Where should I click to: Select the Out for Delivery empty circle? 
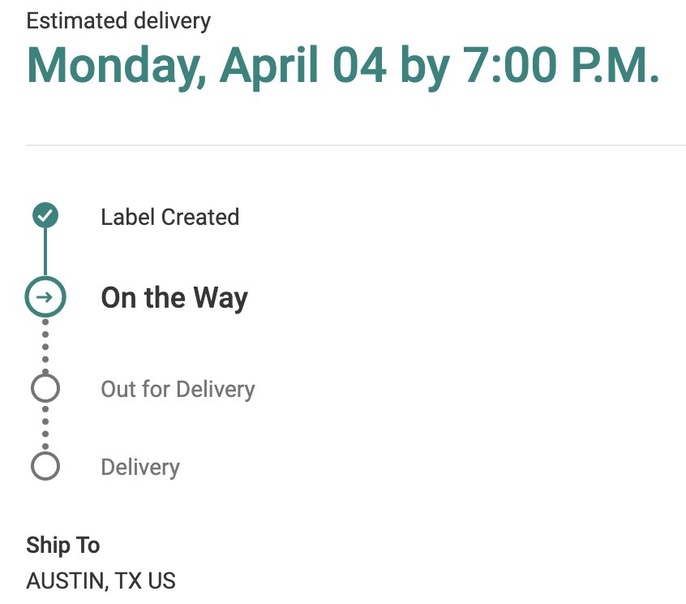45,387
